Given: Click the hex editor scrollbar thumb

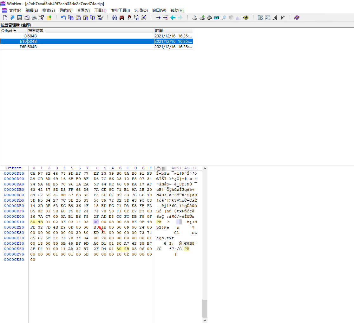Looking at the screenshot, I should pyautogui.click(x=205, y=308).
